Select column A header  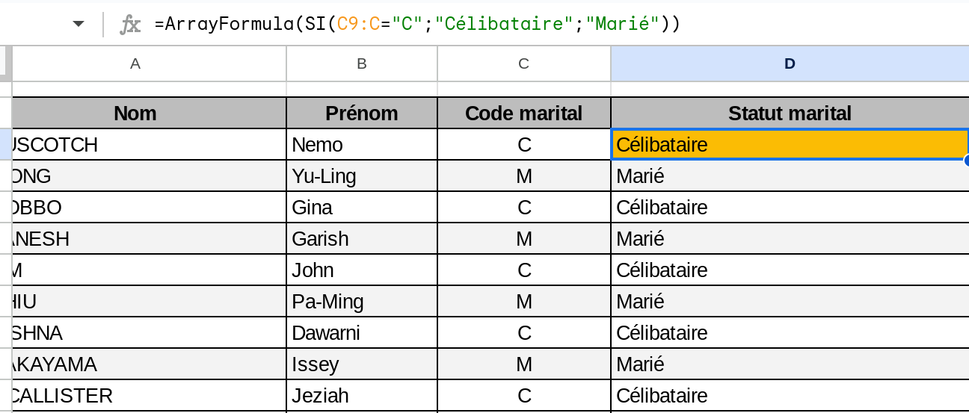pyautogui.click(x=135, y=64)
